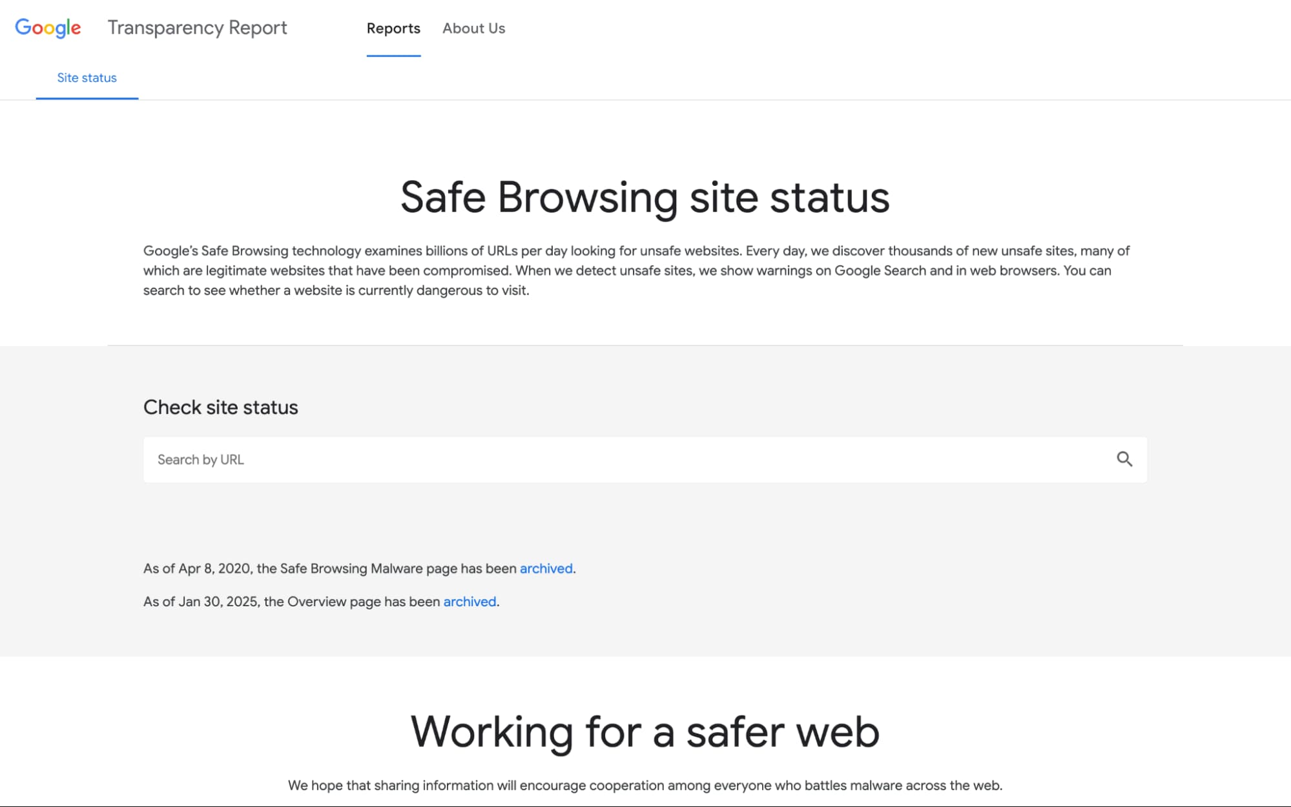1291x807 pixels.
Task: Click the colorful Google 'G' letter
Action: coord(23,28)
